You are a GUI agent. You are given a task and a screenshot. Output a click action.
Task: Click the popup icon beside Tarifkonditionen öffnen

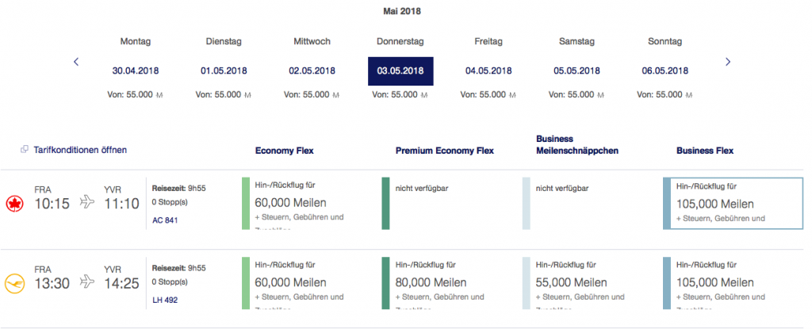(25, 149)
